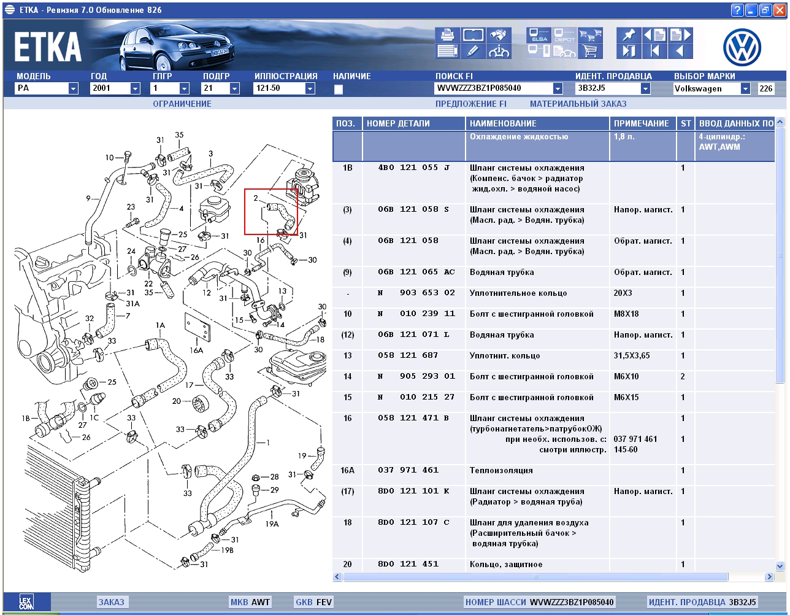Expand the МОДЕЛЬ dropdown
790x615 pixels.
pyautogui.click(x=74, y=88)
